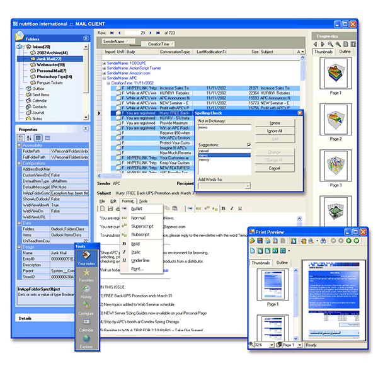Collapse the Configurations property category
The image size is (378, 378).
tap(19, 163)
